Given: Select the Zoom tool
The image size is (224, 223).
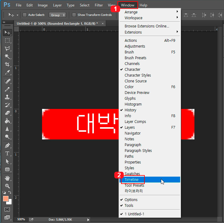Looking at the screenshot, I should (x=7, y=186).
